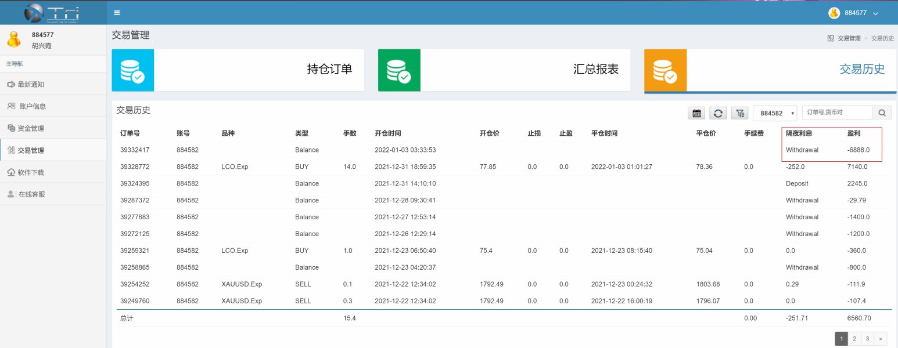This screenshot has height=348, width=898.
Task: Click the -251.71 total swap value
Action: pos(798,318)
